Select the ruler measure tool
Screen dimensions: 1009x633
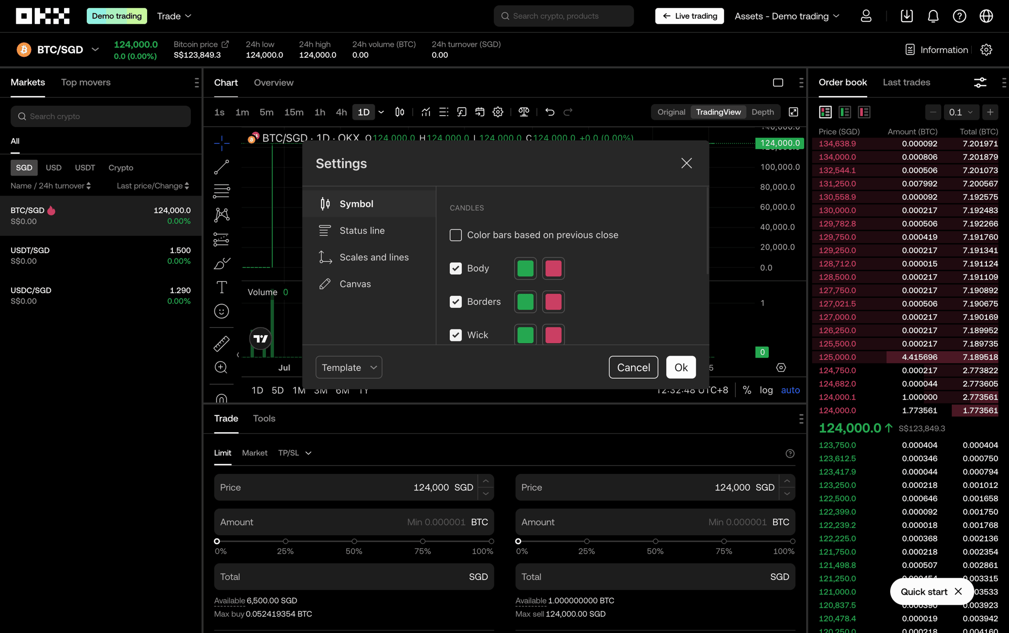[222, 343]
